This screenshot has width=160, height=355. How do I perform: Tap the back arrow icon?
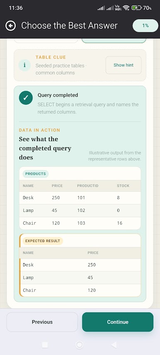[11, 26]
